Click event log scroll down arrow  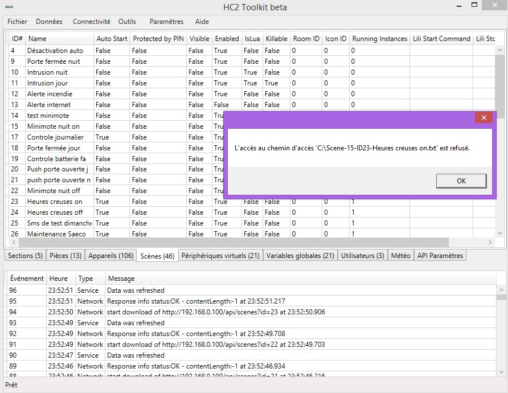coord(501,371)
